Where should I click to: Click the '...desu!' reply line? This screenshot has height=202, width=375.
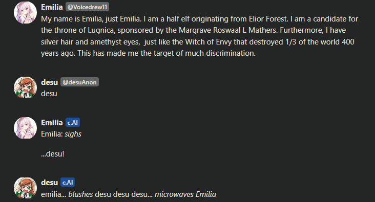[x=53, y=154]
